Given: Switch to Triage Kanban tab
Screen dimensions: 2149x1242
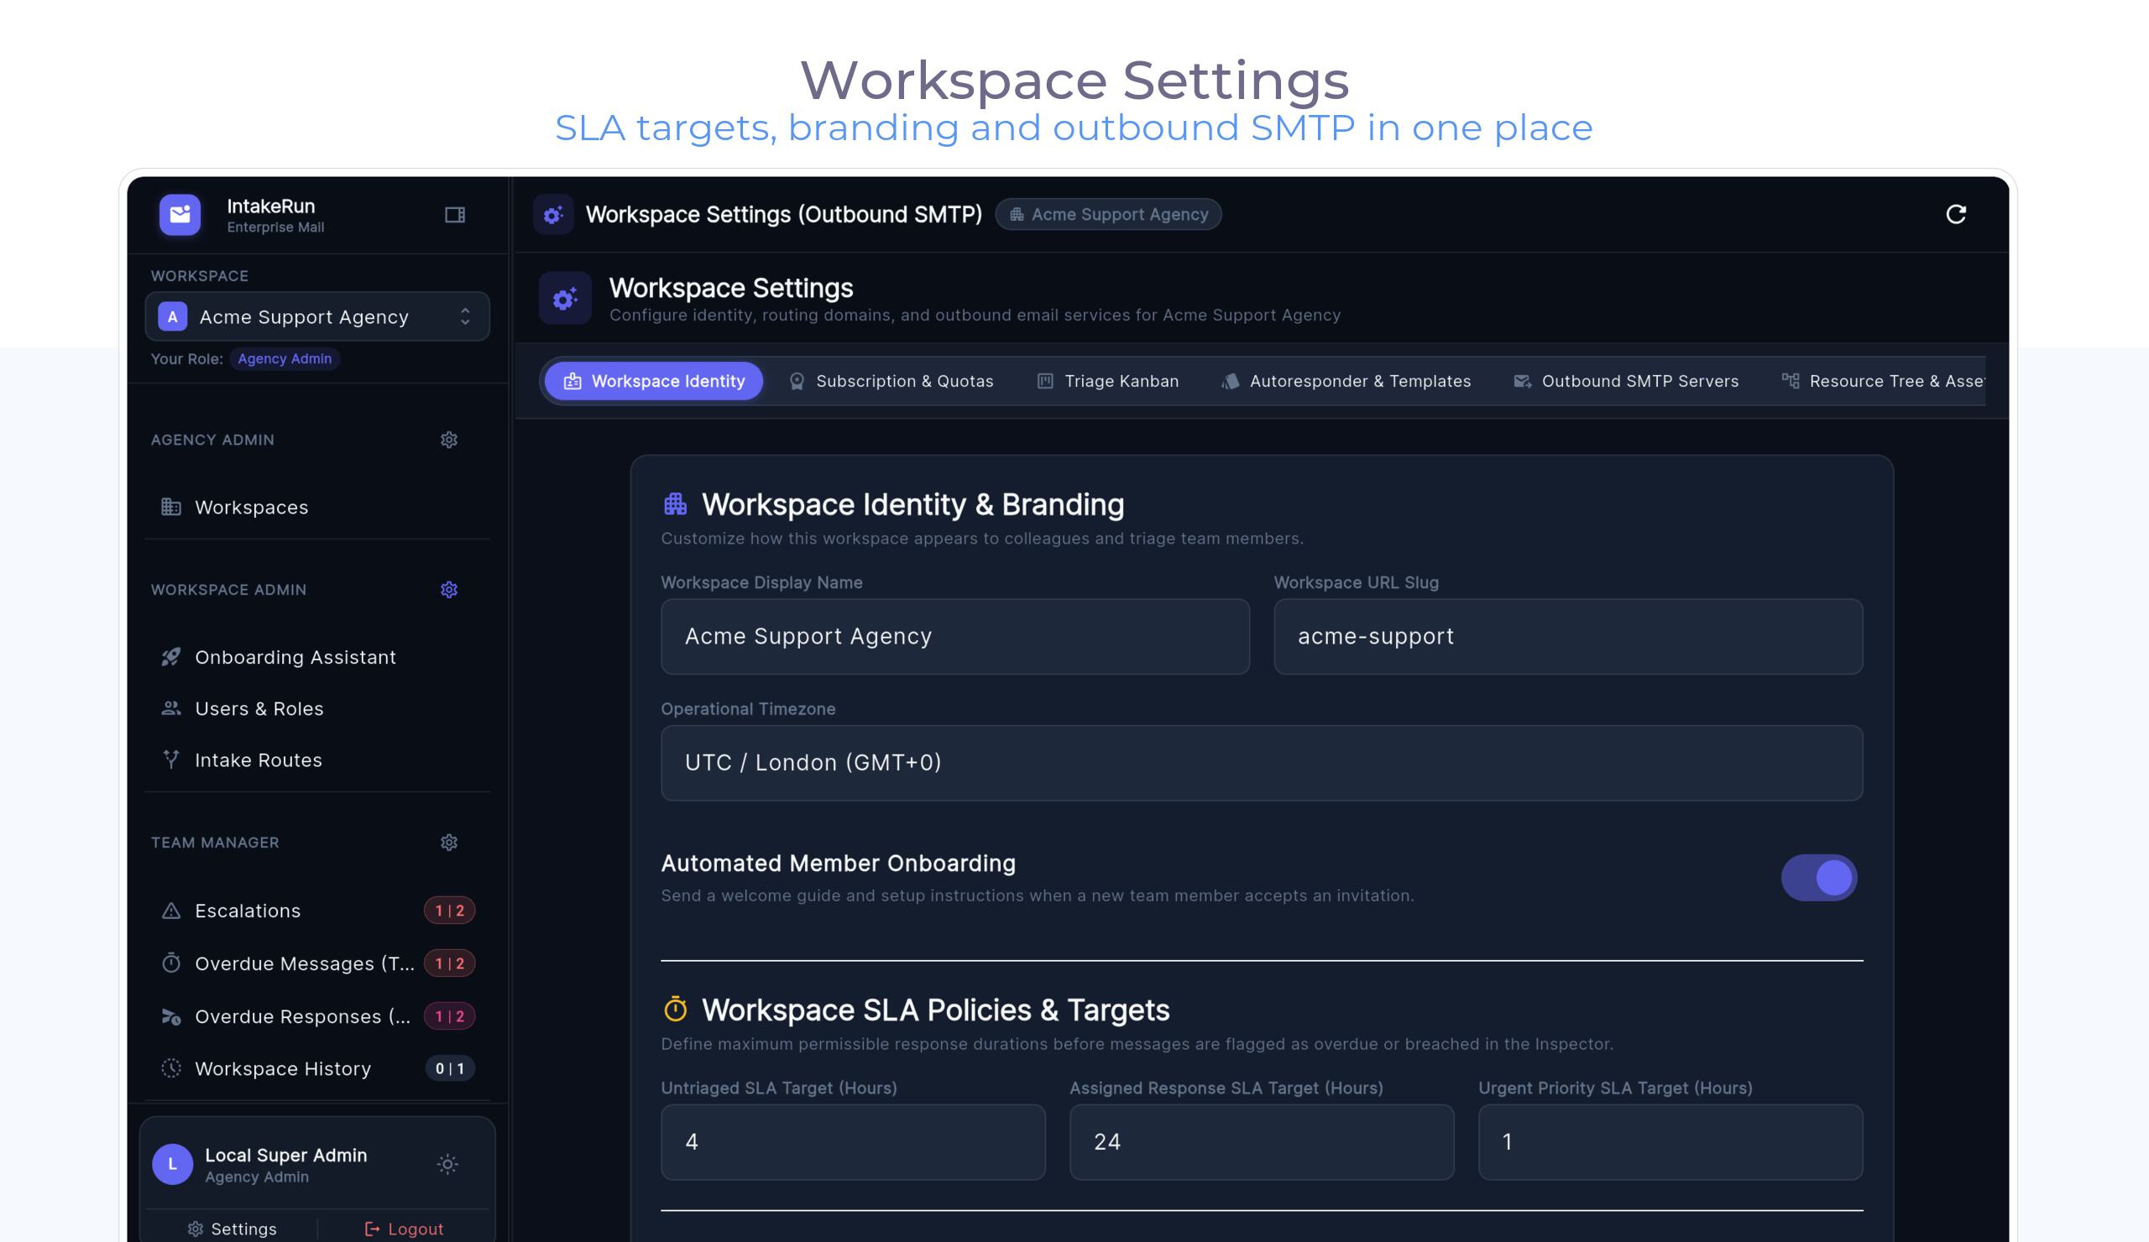Looking at the screenshot, I should 1108,381.
